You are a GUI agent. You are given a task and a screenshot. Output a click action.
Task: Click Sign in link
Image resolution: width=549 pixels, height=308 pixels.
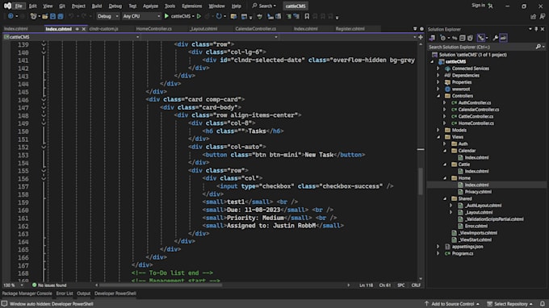(x=478, y=6)
